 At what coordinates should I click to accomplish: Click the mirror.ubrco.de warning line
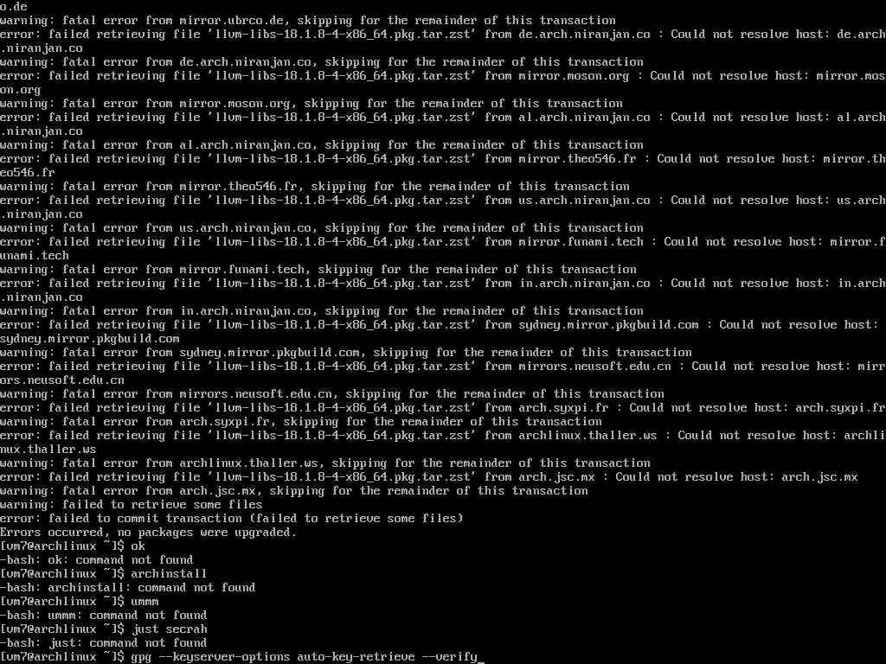point(308,21)
